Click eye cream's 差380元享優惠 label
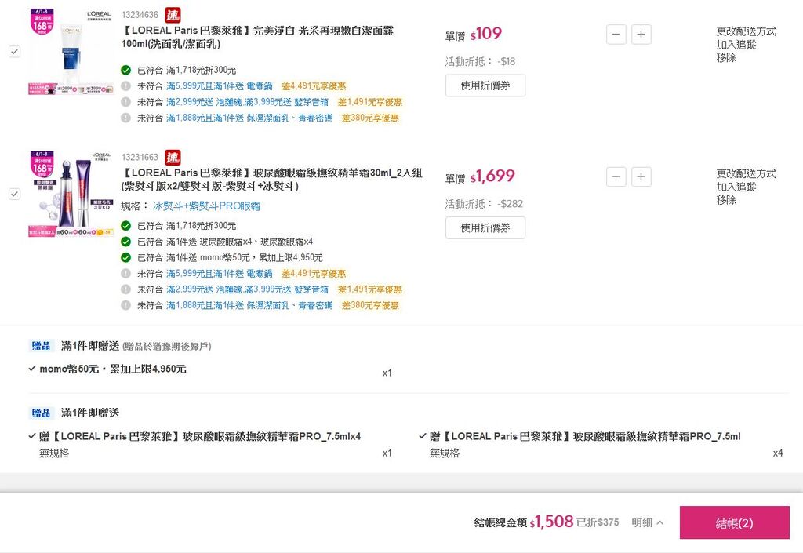Viewport: 803px width, 553px height. (370, 305)
